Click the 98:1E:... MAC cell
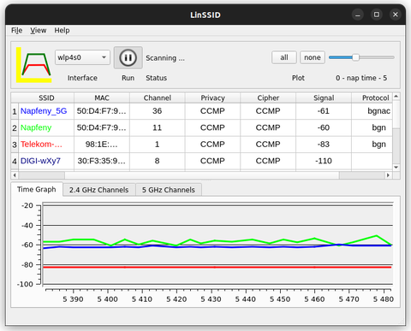 click(102, 145)
